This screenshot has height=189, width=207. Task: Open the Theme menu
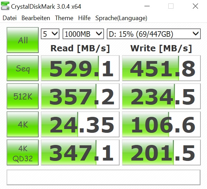tap(64, 18)
